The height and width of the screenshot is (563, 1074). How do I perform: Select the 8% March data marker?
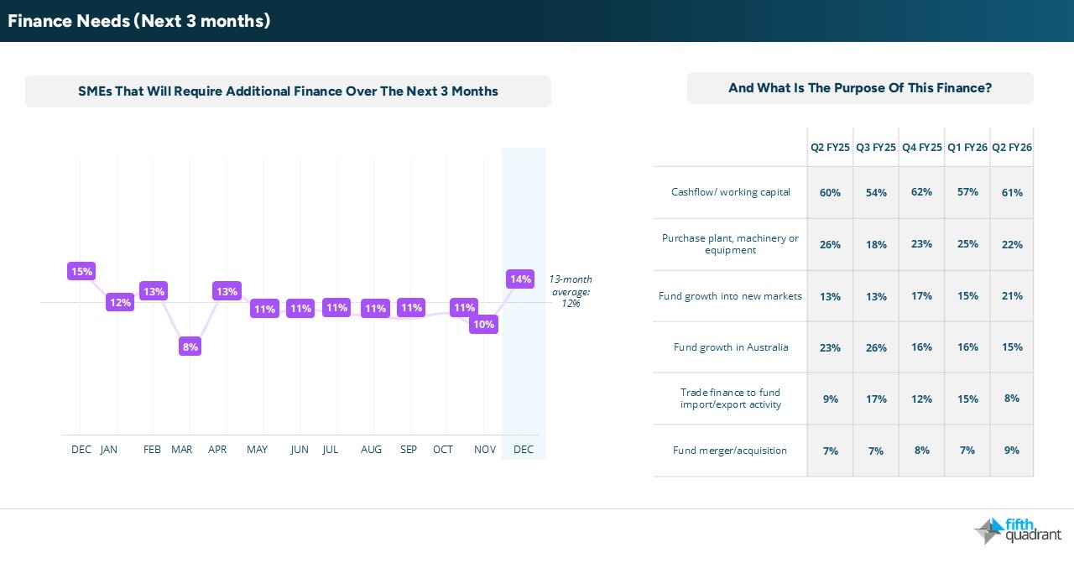pos(190,346)
